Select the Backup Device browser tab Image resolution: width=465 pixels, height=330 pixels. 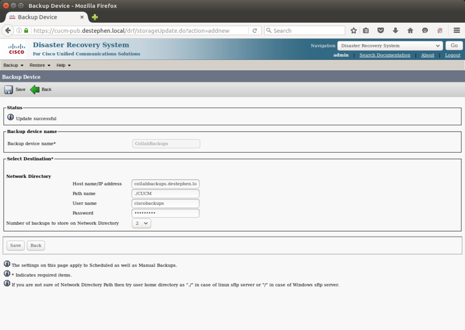(46, 17)
